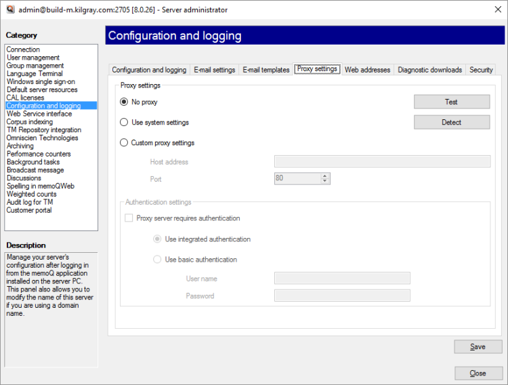The width and height of the screenshot is (508, 385).
Task: Click the Test button
Action: 451,102
